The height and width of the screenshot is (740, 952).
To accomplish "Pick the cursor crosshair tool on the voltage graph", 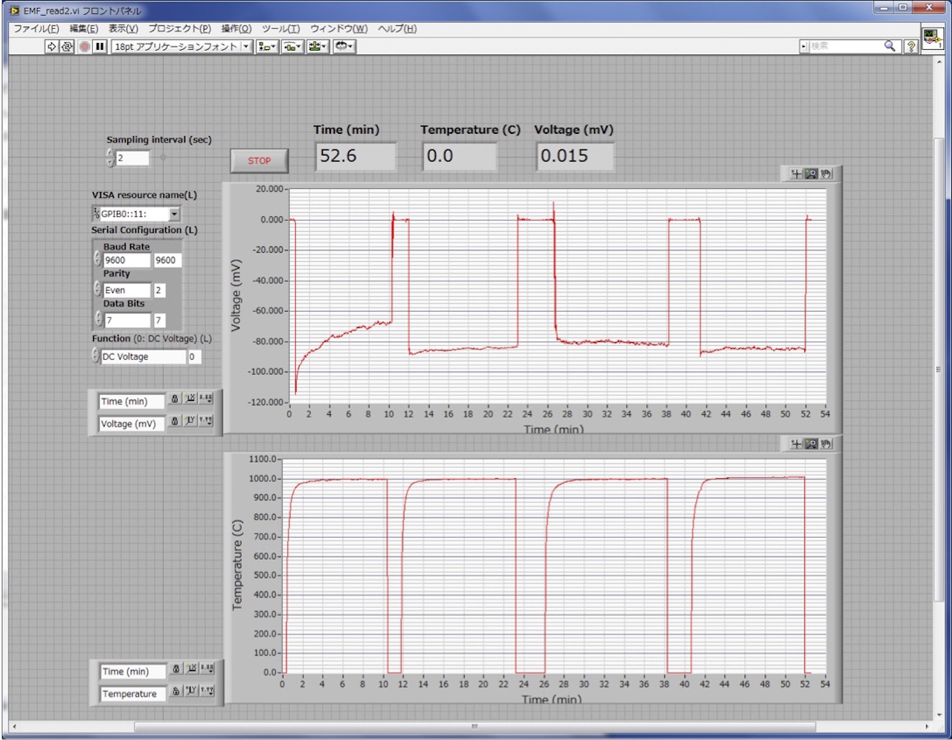I will [x=796, y=174].
